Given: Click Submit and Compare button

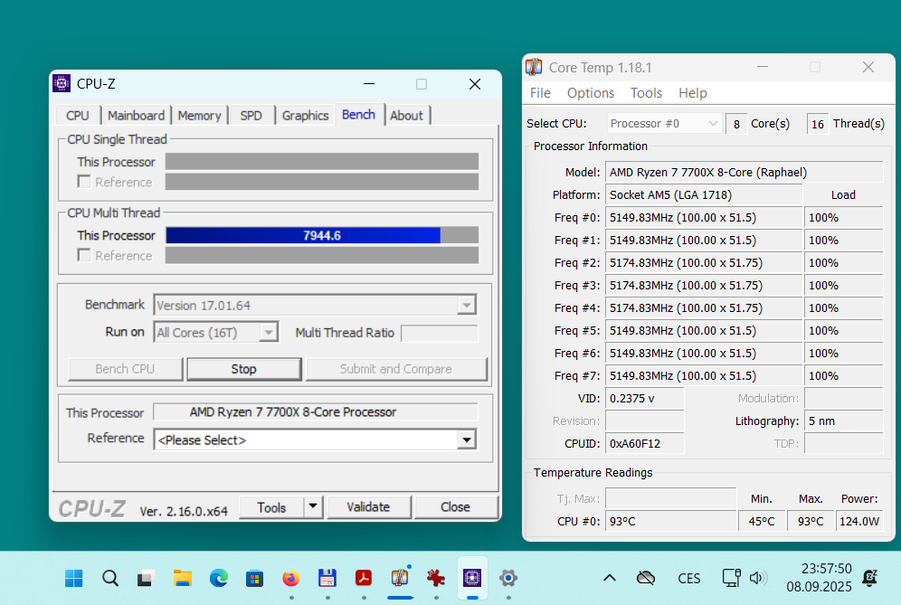Looking at the screenshot, I should [396, 369].
